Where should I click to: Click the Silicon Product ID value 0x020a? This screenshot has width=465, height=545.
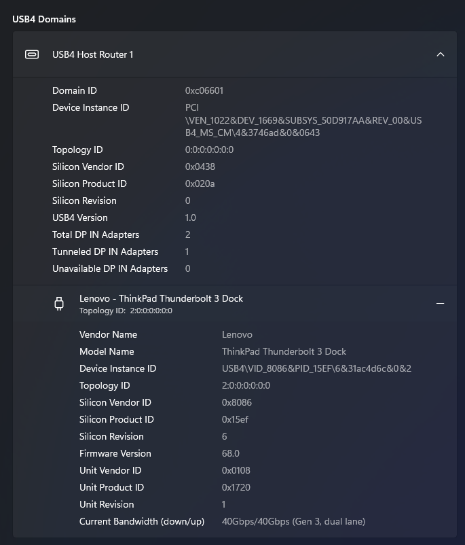coord(200,183)
